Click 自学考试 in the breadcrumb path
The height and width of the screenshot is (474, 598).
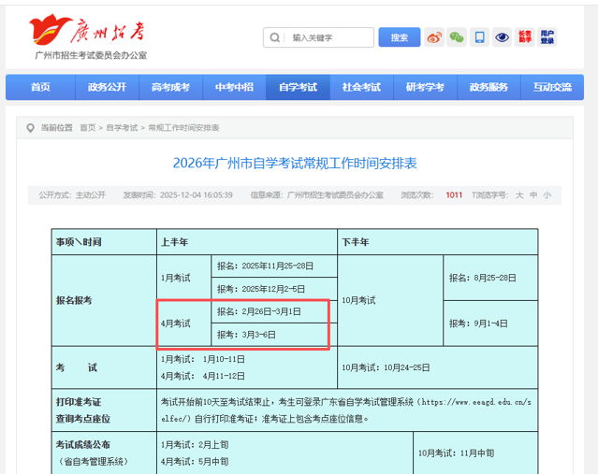[122, 127]
